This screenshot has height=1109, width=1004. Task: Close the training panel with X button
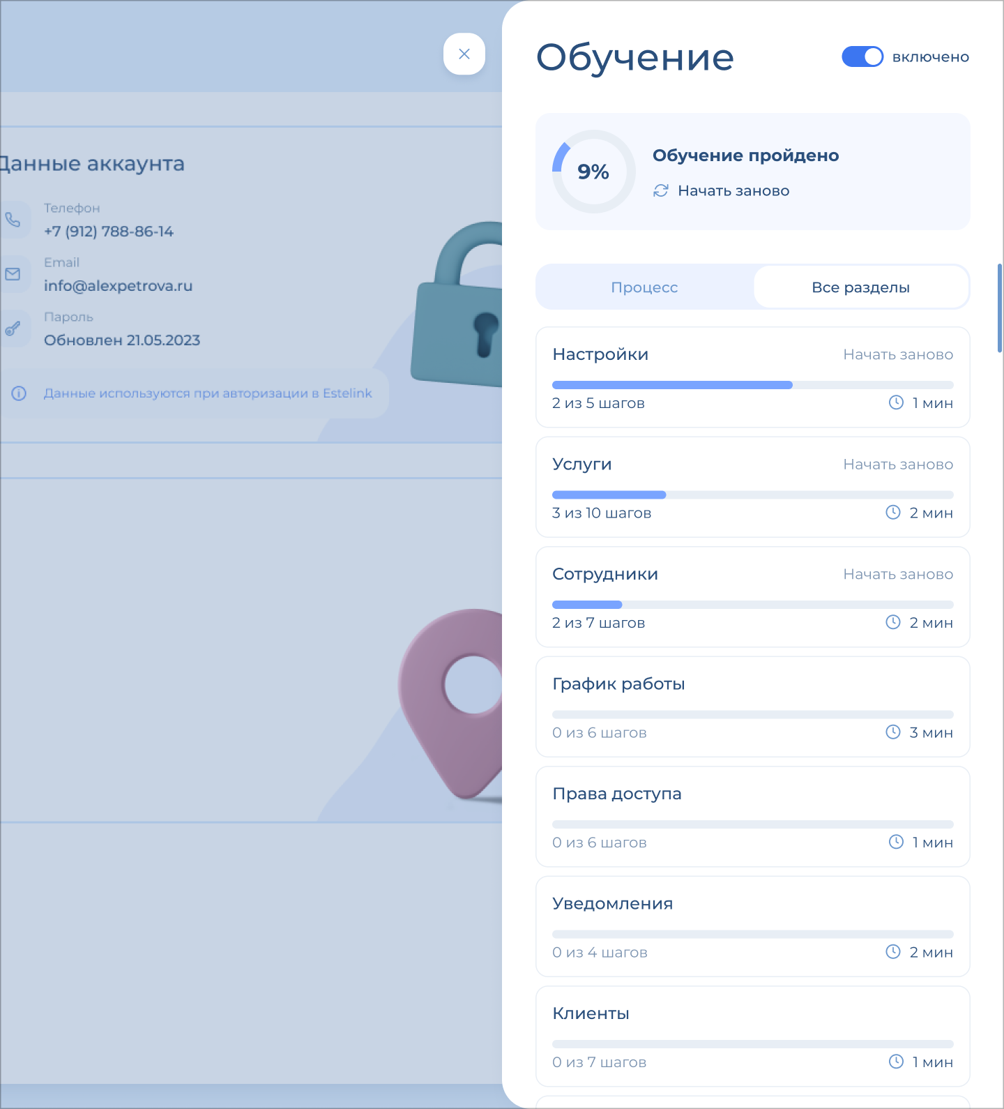[x=464, y=54]
